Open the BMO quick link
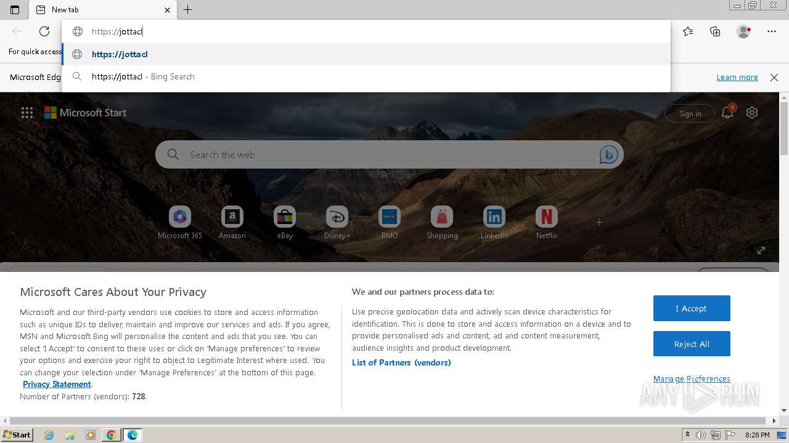789x443 pixels. pyautogui.click(x=390, y=223)
